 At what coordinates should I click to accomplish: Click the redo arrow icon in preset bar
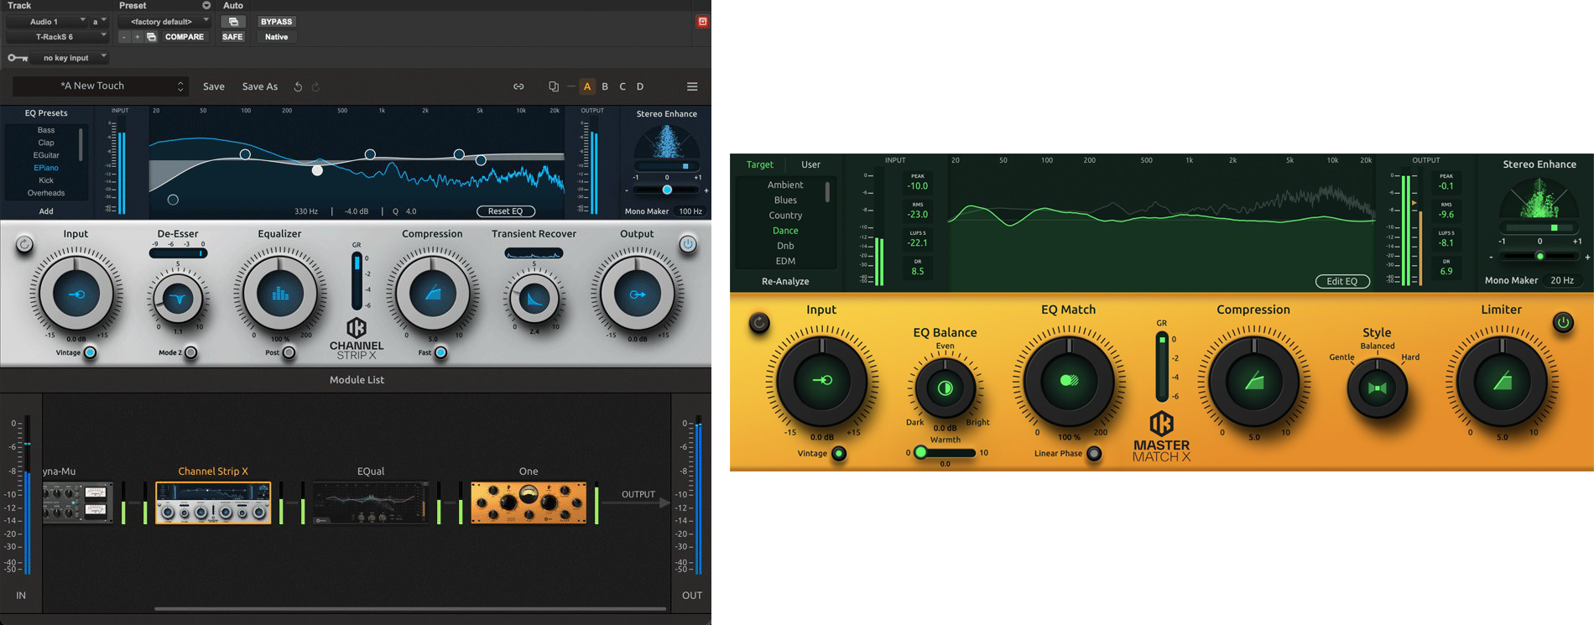click(x=315, y=86)
